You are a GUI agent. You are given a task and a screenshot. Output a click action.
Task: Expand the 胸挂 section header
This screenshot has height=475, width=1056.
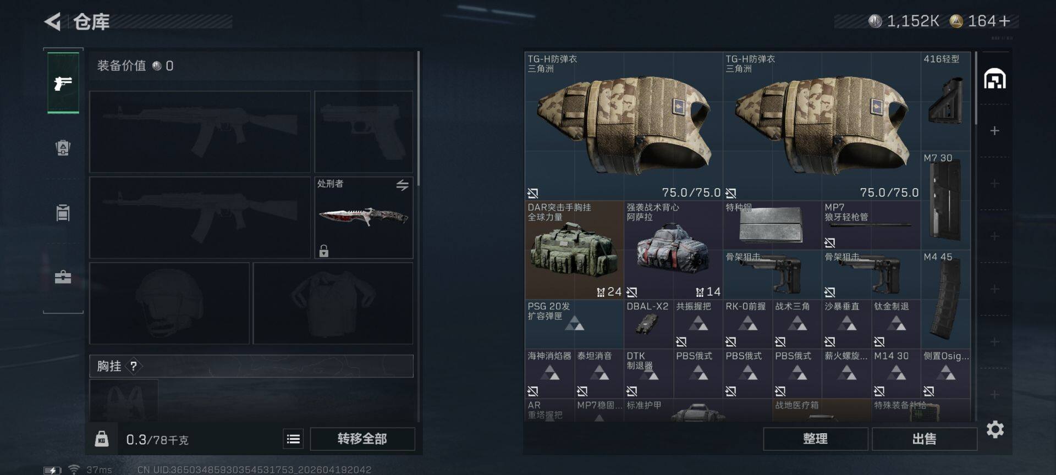251,366
